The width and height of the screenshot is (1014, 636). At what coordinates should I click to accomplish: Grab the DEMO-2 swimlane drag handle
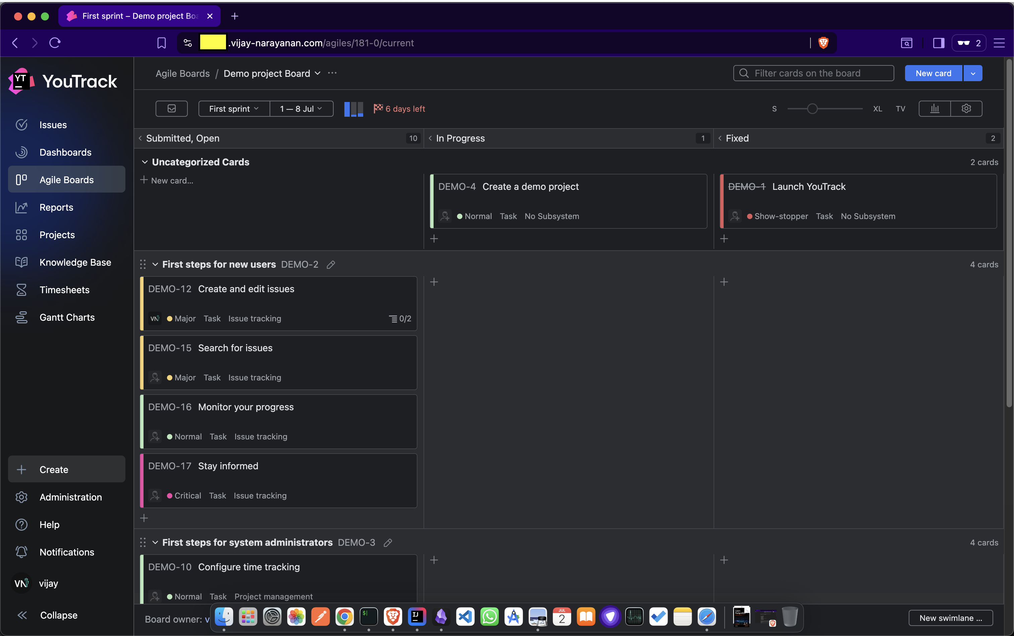(x=143, y=265)
